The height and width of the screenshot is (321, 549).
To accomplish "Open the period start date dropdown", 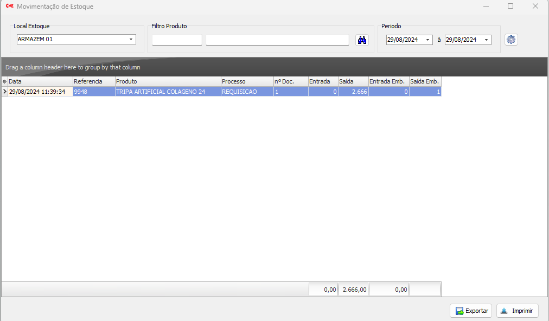I will pos(428,40).
